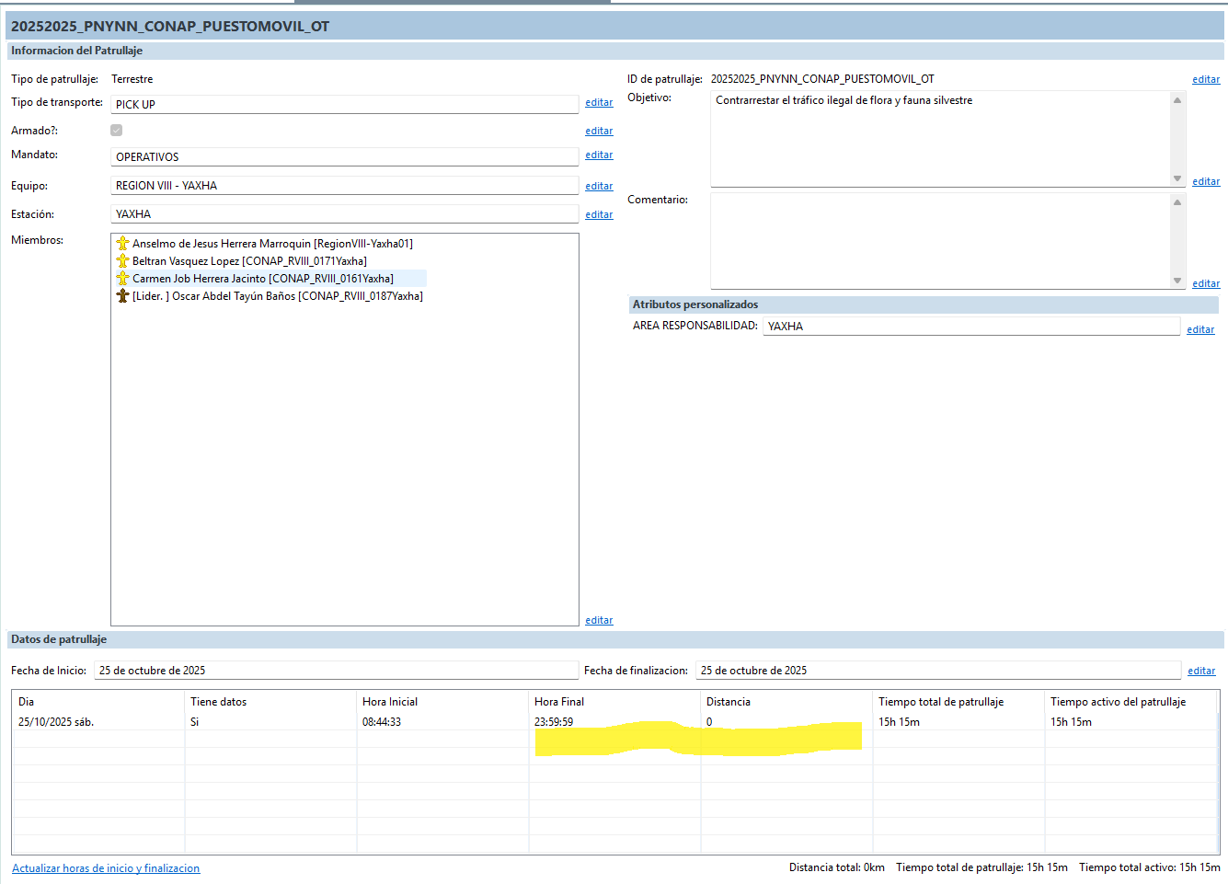Click the Anselmo de Jesus Herrera member icon
1228x884 pixels.
click(x=122, y=244)
